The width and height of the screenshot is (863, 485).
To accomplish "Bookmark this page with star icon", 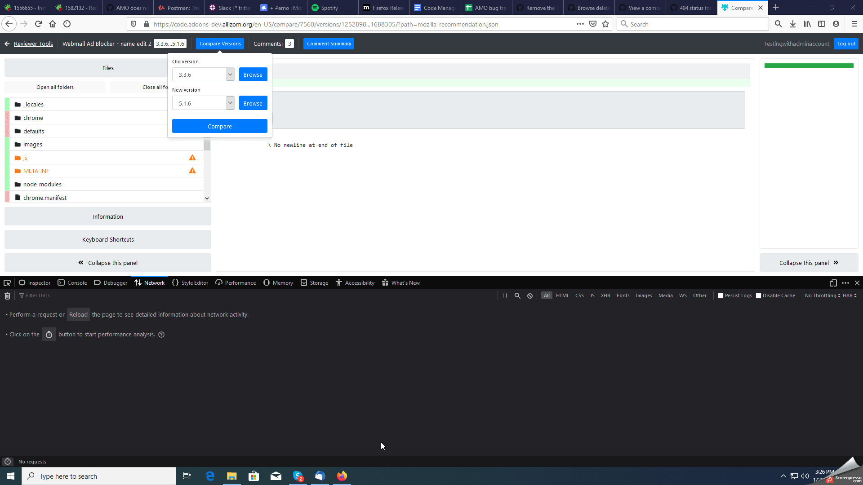I will tap(605, 24).
